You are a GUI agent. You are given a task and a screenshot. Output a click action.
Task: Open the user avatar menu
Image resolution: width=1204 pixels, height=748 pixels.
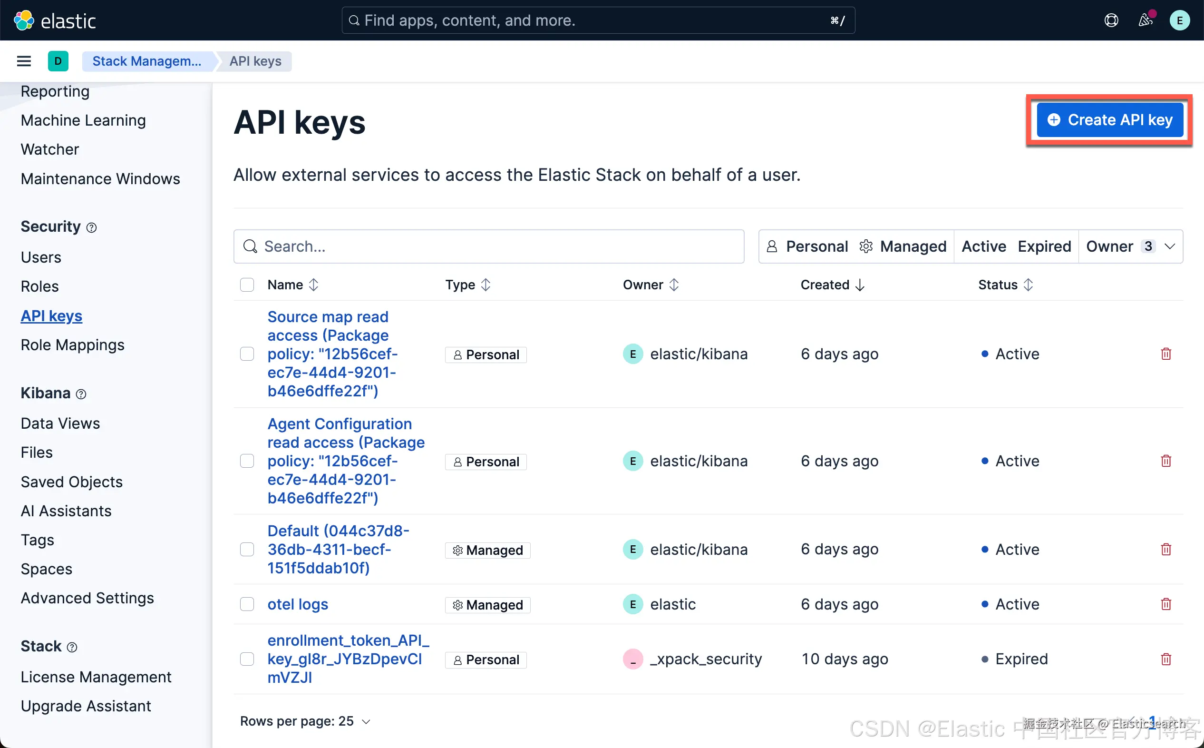point(1179,20)
